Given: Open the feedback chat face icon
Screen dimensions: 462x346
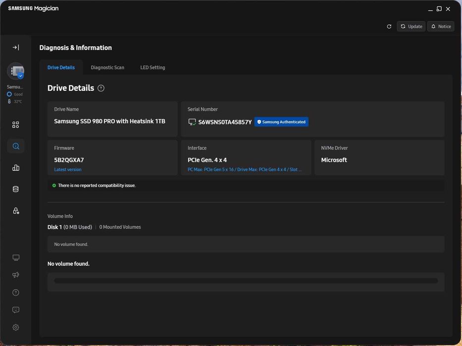Looking at the screenshot, I should point(16,310).
